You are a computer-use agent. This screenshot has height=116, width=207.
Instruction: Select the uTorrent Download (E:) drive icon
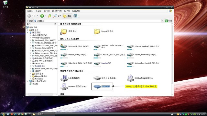click(x=130, y=46)
